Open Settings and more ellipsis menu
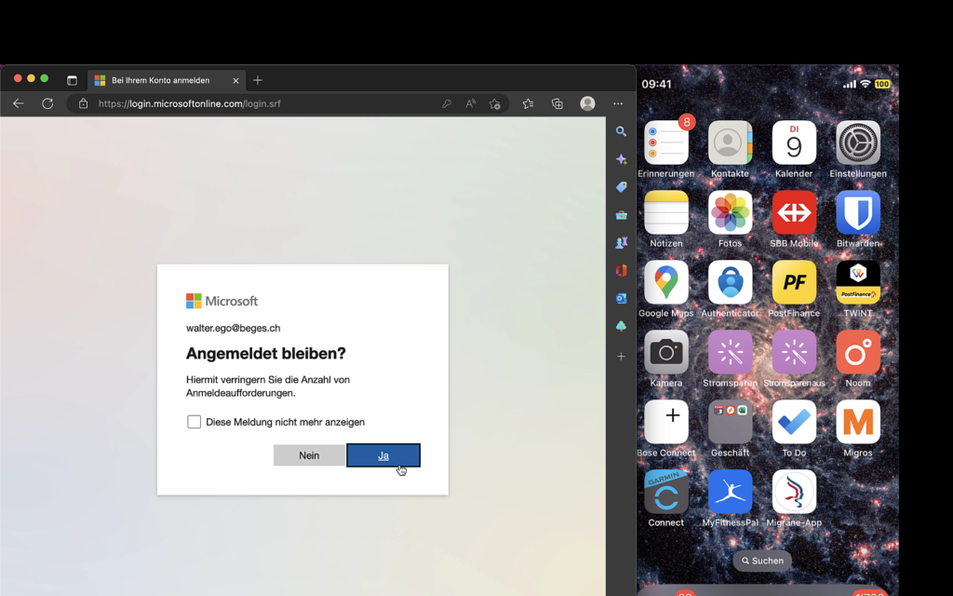The width and height of the screenshot is (953, 596). point(618,103)
